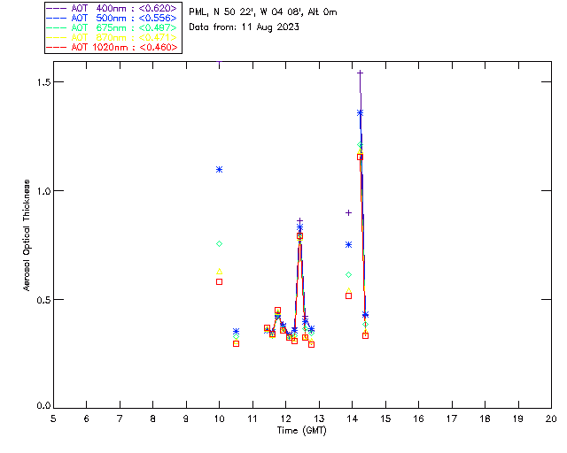Screen dimensions: 567x453
Task: Click the AOT 400nm legend entry
Action: [113, 8]
